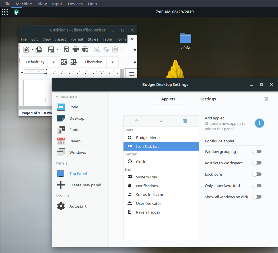
Task: Switch to the Settings tab
Action: click(208, 99)
